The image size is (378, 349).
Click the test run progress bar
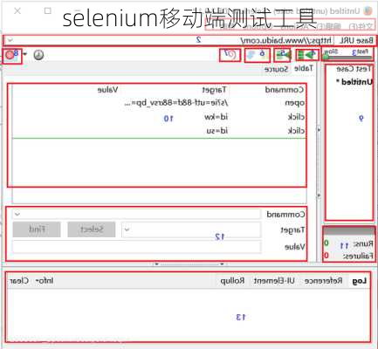coord(348,231)
